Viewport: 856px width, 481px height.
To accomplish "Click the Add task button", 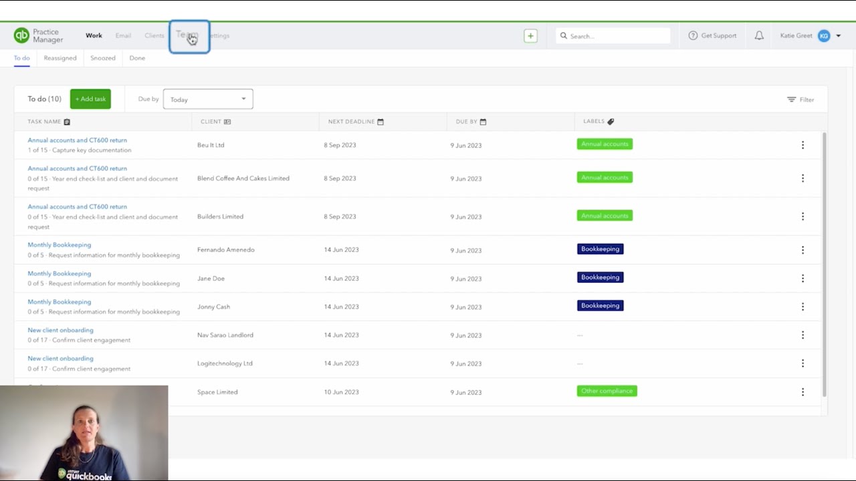I will [90, 99].
